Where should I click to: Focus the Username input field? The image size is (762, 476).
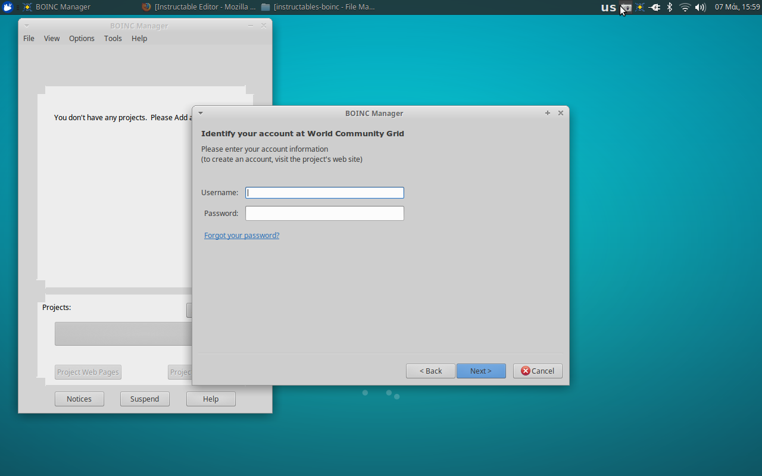[x=324, y=193]
